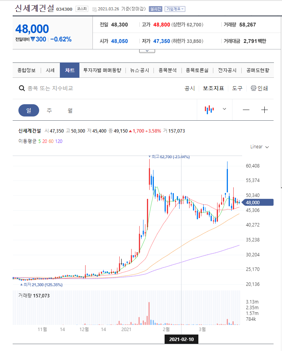Click the 거래대금 2,791백만 value
This screenshot has width=282, height=351.
click(255, 41)
